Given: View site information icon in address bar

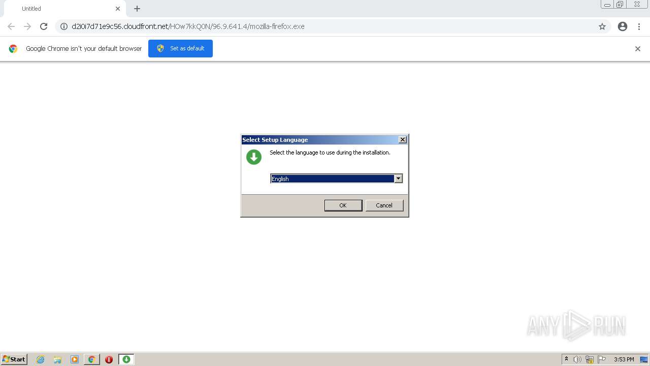Looking at the screenshot, I should (x=64, y=26).
